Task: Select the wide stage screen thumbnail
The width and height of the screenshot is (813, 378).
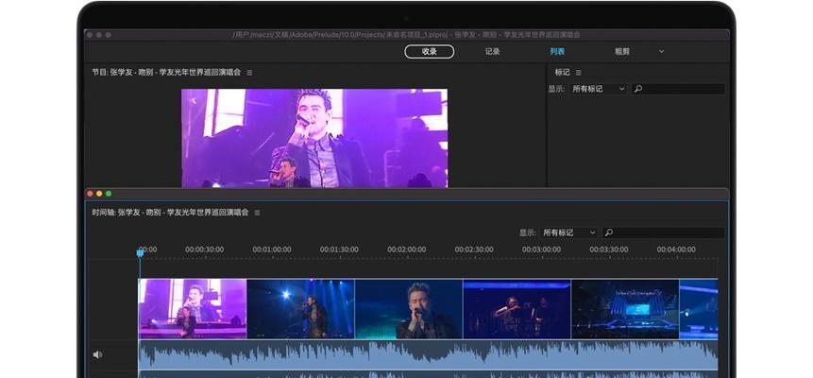Action: [625, 309]
